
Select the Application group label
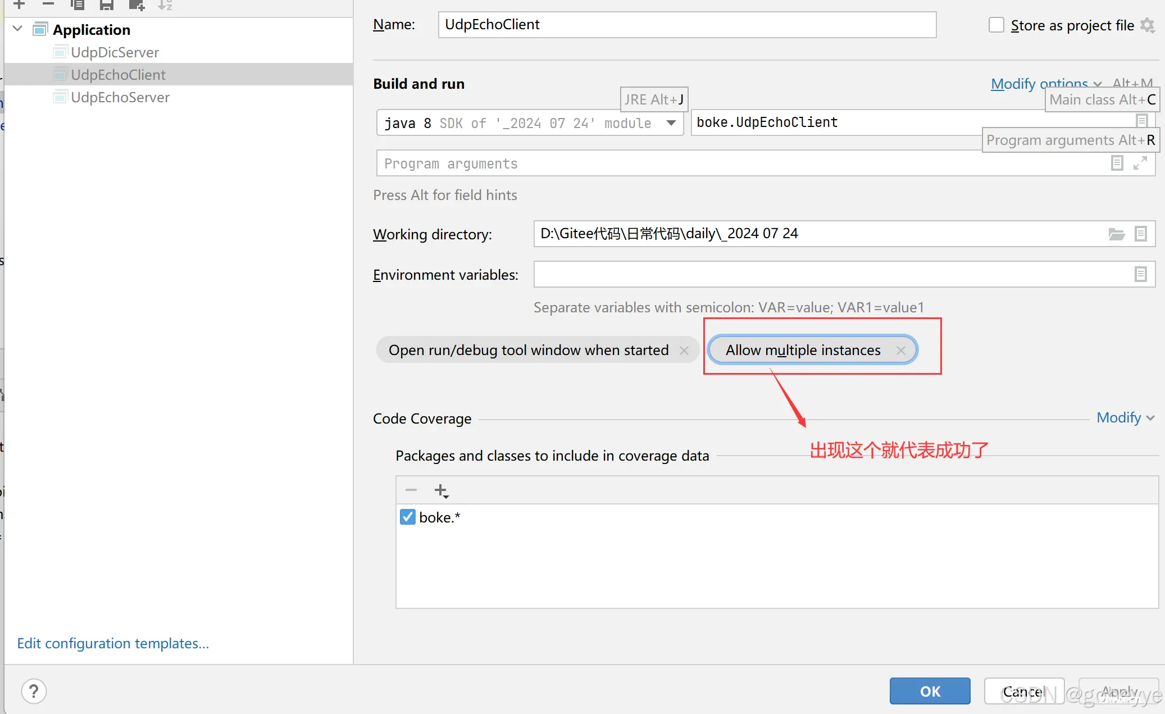pyautogui.click(x=92, y=29)
